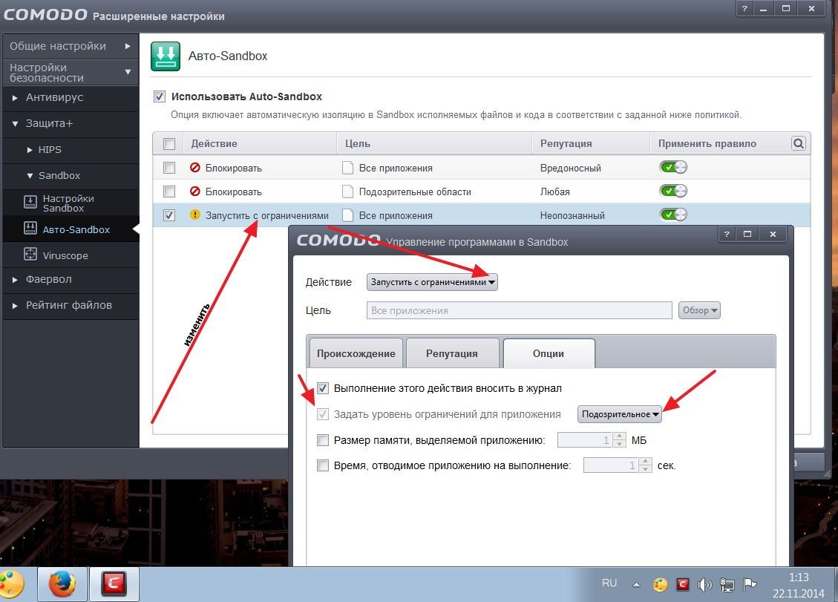The height and width of the screenshot is (602, 838).
Task: Enable Размер памяти, выделяемой приложению checkbox
Action: (322, 440)
